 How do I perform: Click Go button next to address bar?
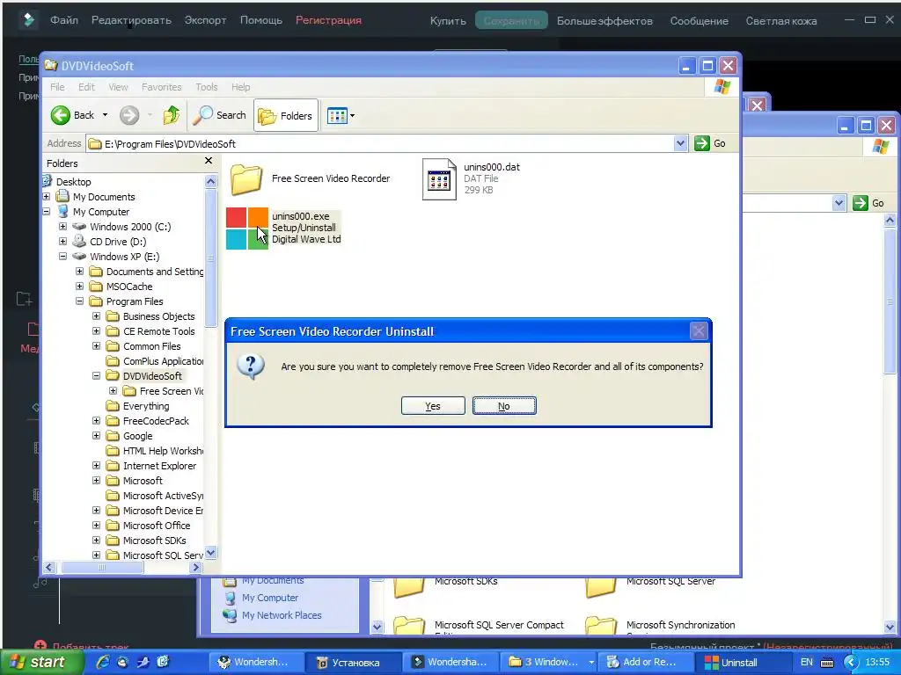click(710, 143)
